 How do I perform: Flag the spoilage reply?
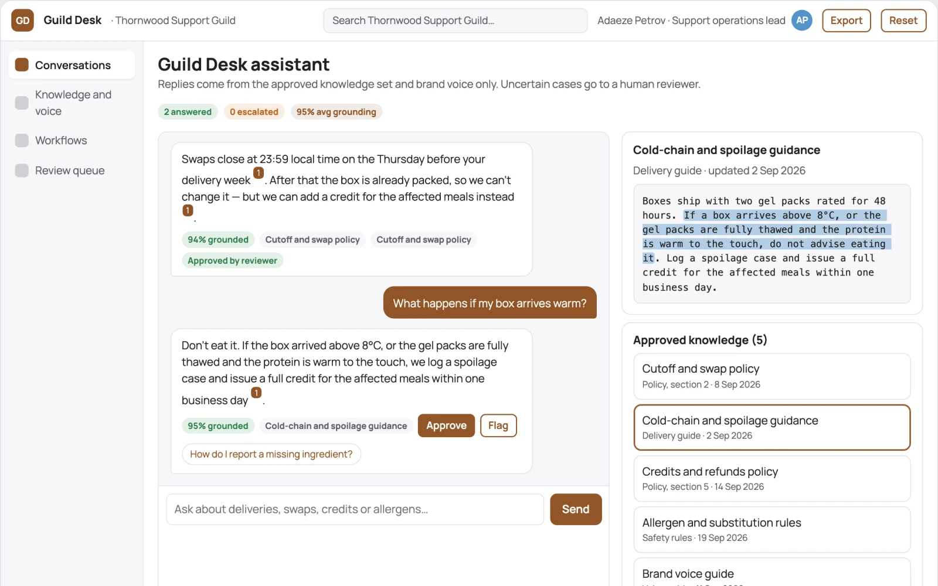click(x=498, y=425)
